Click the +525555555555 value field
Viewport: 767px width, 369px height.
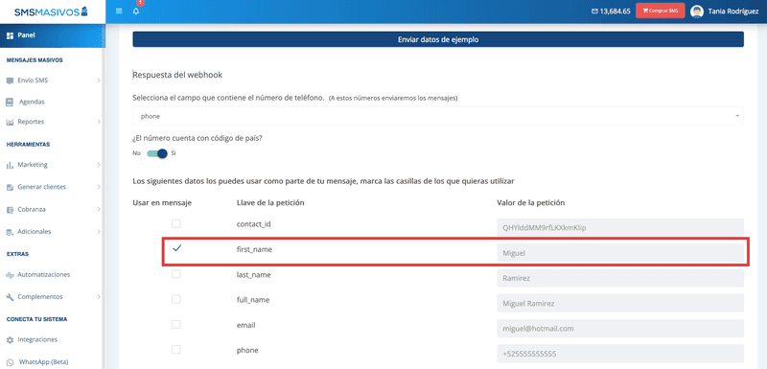(620, 354)
